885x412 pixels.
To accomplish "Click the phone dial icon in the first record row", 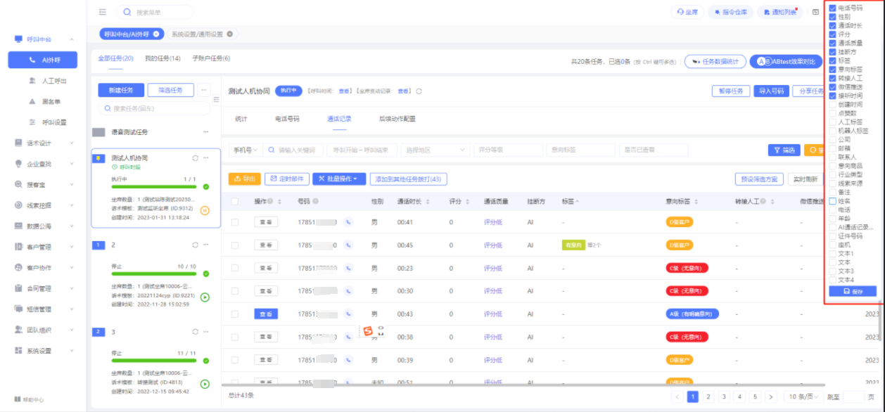I will [348, 222].
